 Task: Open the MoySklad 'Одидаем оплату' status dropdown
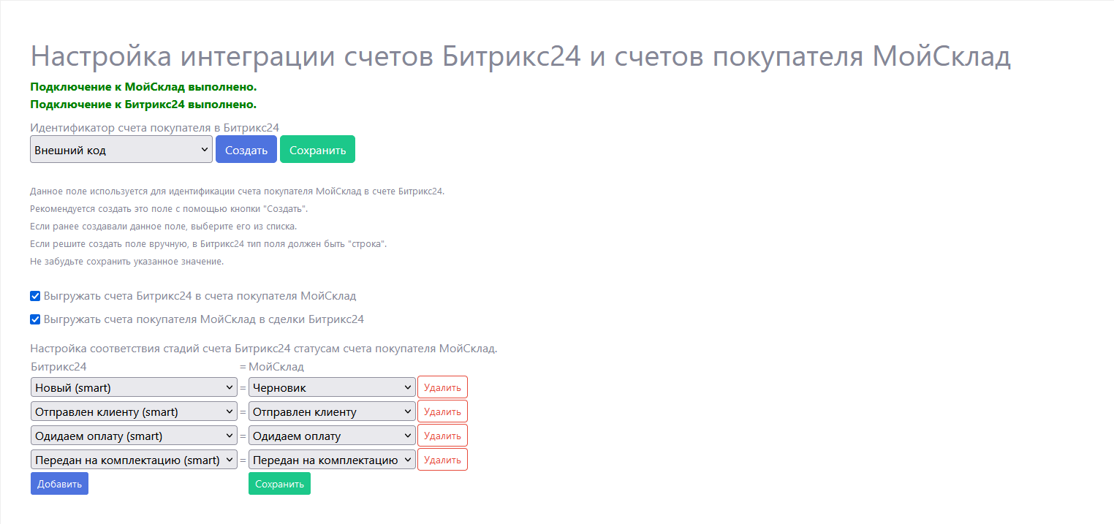(332, 436)
